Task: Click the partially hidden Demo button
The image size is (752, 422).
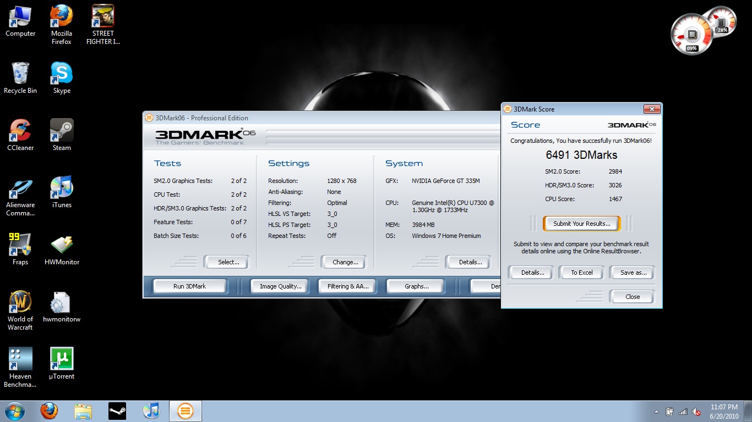Action: coord(485,286)
